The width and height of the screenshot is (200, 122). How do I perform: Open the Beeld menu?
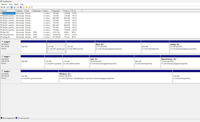coord(16,4)
